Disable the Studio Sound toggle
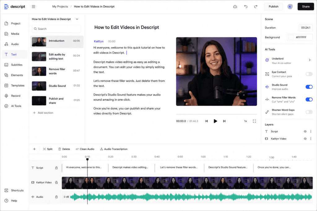This screenshot has height=211, width=317. 309,87
